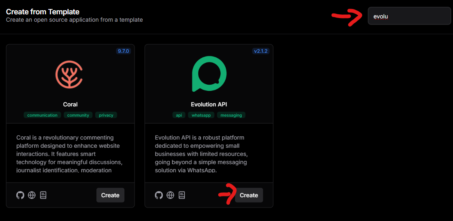Click the globe website icon for Coral

click(32, 195)
